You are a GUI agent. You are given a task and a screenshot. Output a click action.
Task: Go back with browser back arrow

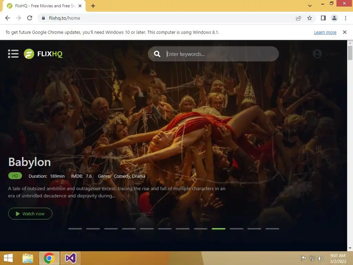click(x=8, y=18)
